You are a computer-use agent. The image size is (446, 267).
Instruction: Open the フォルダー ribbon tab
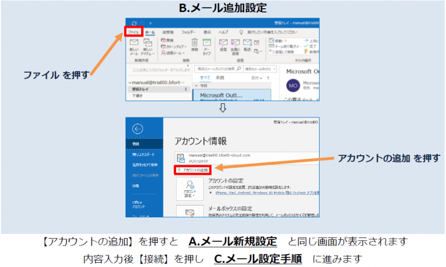click(188, 31)
